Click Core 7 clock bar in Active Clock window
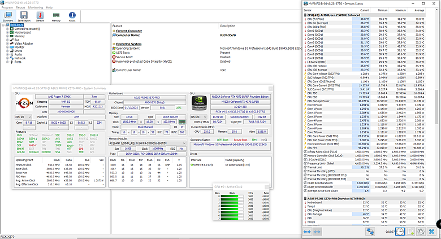Image resolution: width=441 pixels, height=239 pixels. point(232,219)
